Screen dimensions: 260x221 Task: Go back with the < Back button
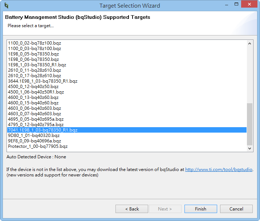[x=132, y=209]
